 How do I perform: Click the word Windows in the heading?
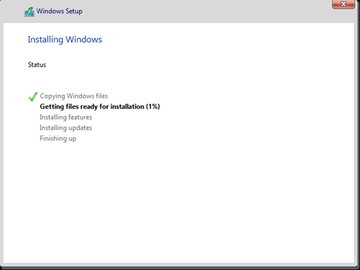click(84, 40)
